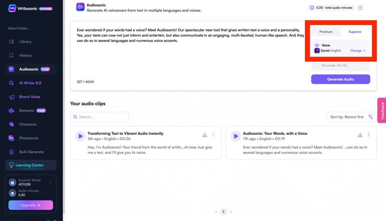Click the audio clips Search field
Image resolution: width=386 pixels, height=221 pixels.
100,117
